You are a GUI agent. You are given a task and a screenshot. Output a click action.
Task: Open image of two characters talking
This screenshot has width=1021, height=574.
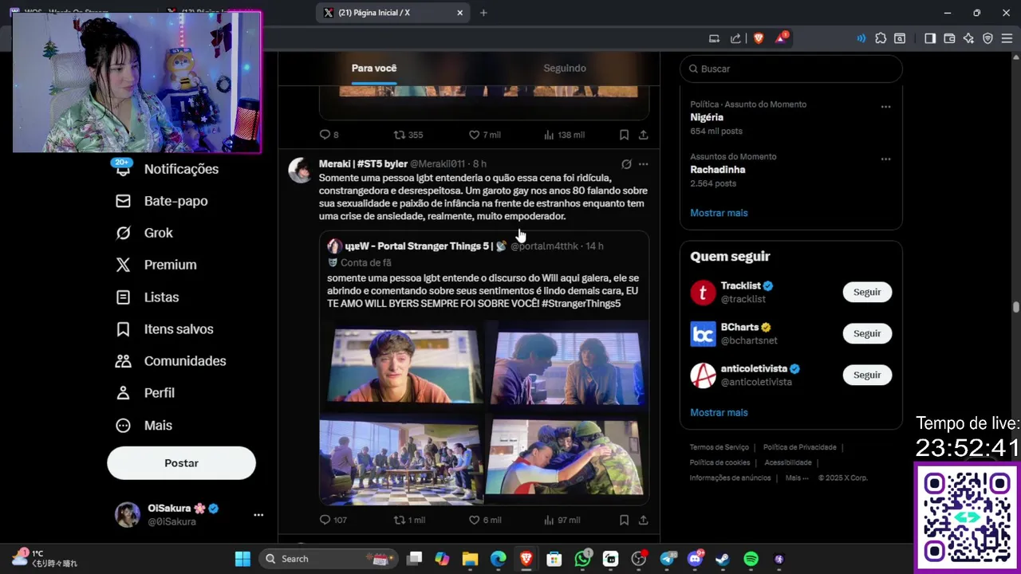[x=567, y=365]
